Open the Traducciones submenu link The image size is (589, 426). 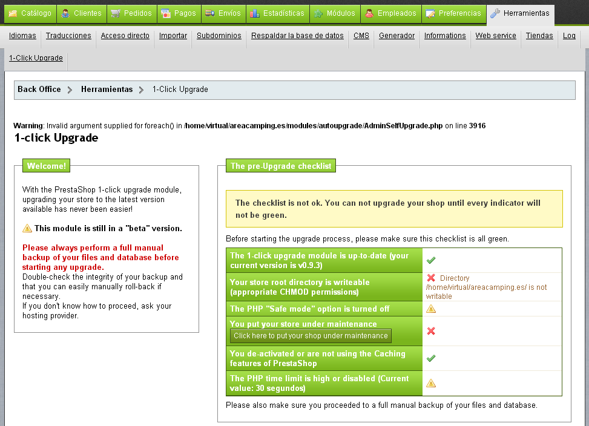pos(68,36)
